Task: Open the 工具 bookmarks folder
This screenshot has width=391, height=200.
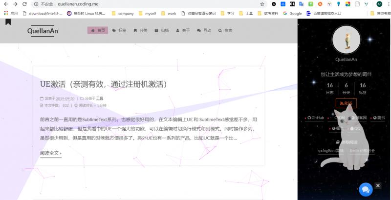Action: tap(246, 14)
